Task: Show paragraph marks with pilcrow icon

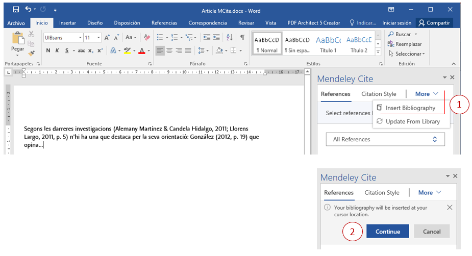Action: pyautogui.click(x=242, y=37)
